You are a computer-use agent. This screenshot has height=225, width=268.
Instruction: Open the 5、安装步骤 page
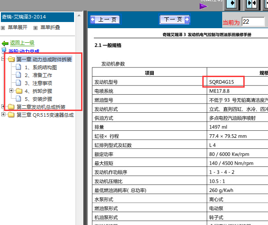pyautogui.click(x=38, y=99)
